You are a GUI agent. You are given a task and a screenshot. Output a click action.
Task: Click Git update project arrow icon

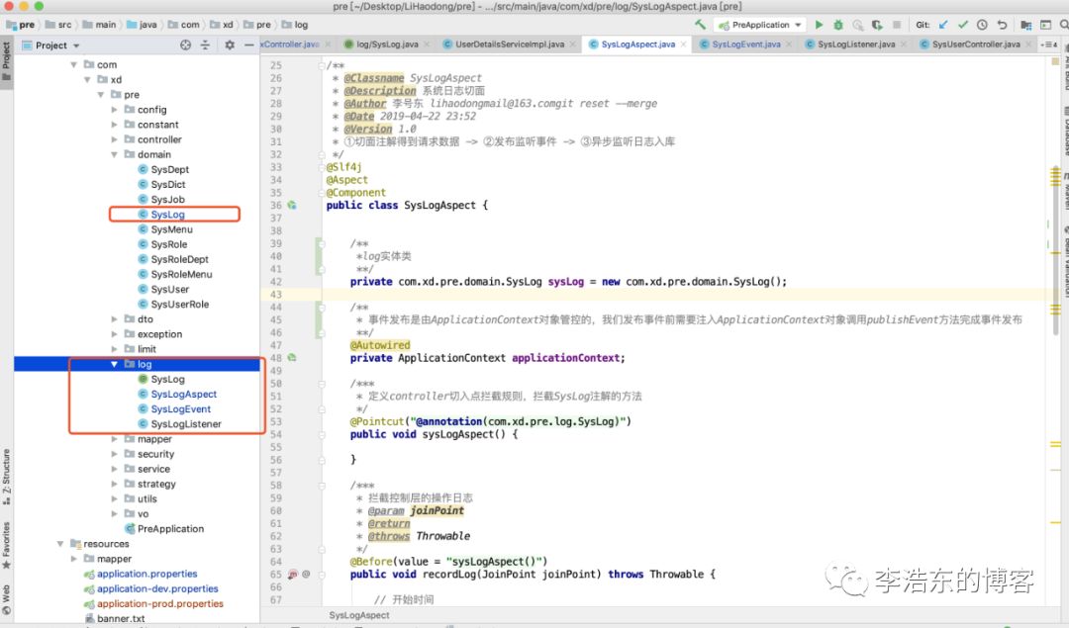click(943, 25)
